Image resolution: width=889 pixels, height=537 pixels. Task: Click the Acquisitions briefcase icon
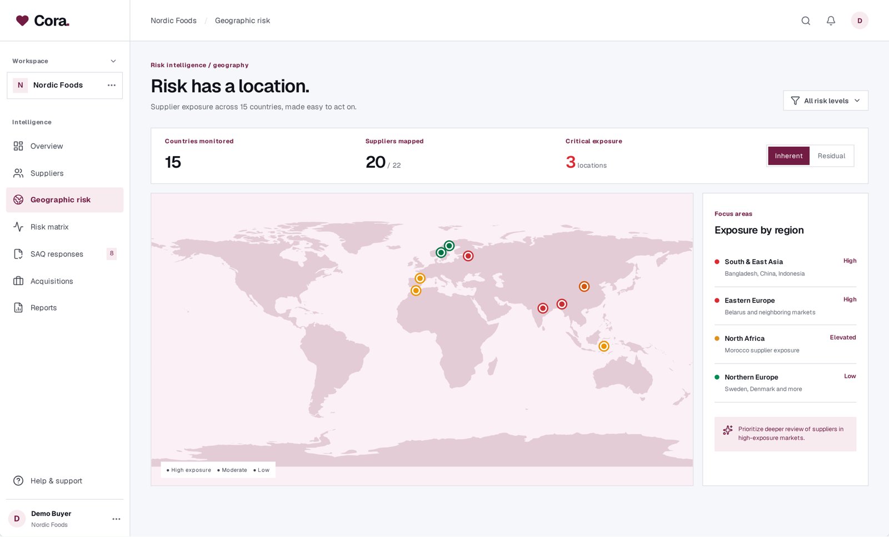18,281
